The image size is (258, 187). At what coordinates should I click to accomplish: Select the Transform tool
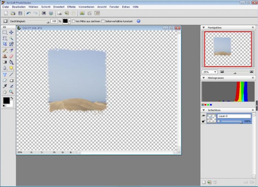(x=11, y=44)
